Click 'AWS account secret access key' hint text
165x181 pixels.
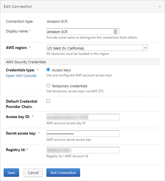69,140
